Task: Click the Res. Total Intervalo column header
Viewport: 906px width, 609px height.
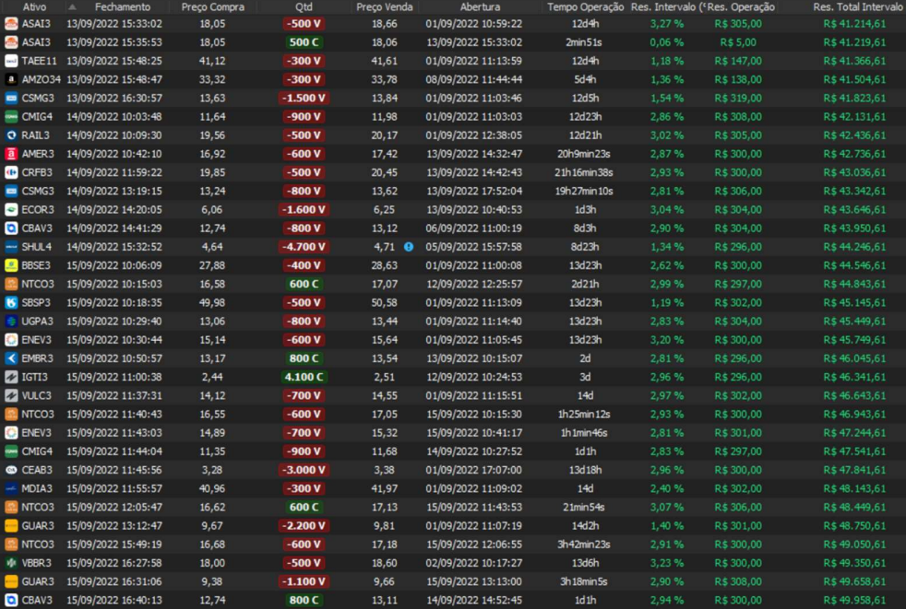Action: click(x=857, y=7)
